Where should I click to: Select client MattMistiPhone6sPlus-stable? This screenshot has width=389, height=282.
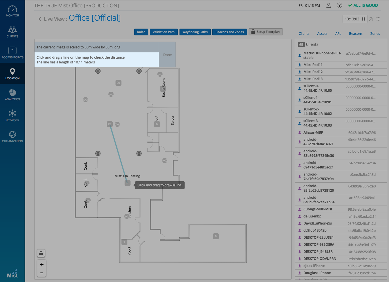341,55
